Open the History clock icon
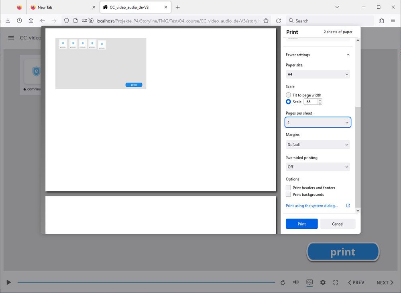 coord(19,21)
